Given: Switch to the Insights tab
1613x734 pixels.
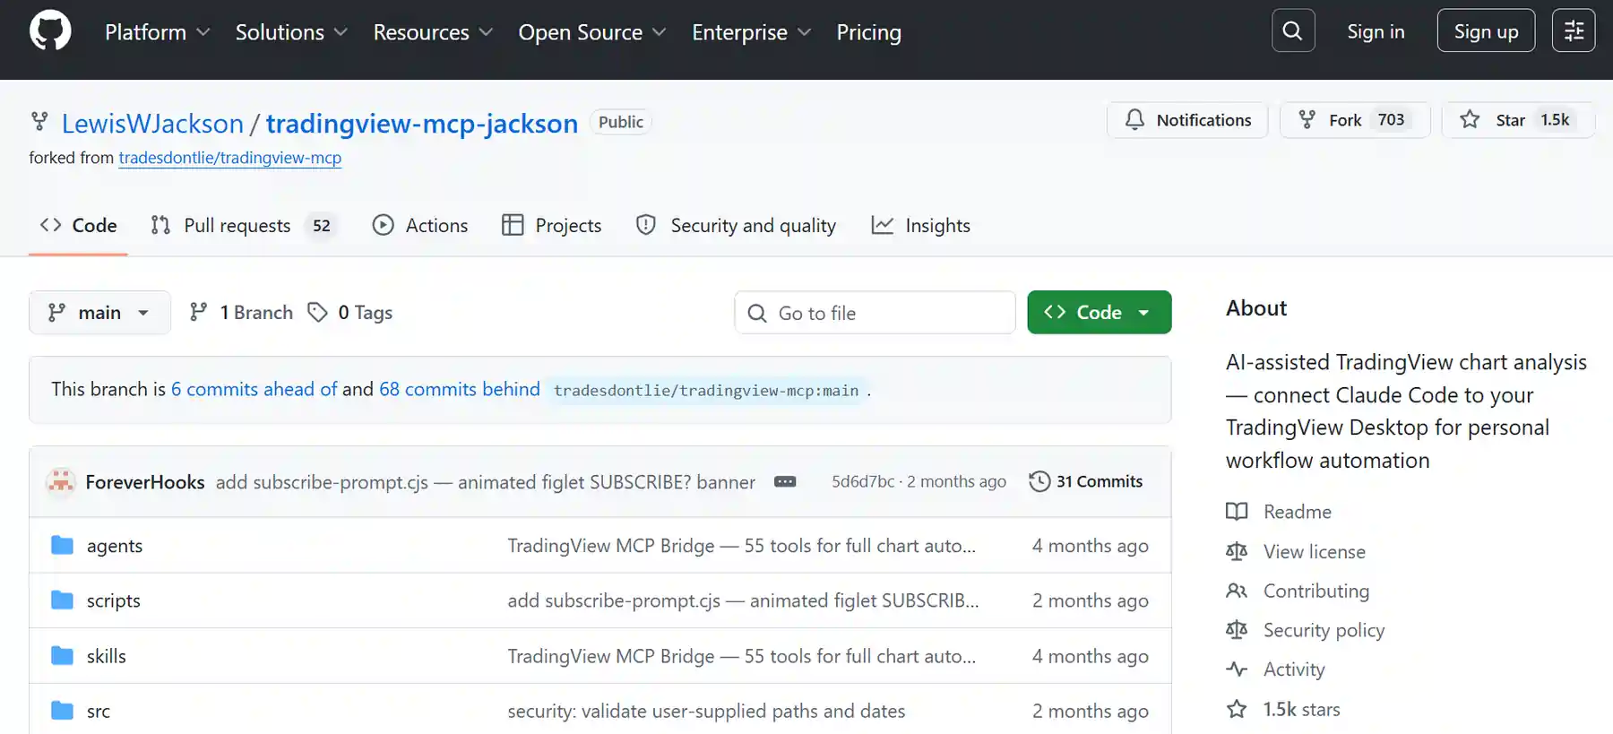Looking at the screenshot, I should (921, 225).
